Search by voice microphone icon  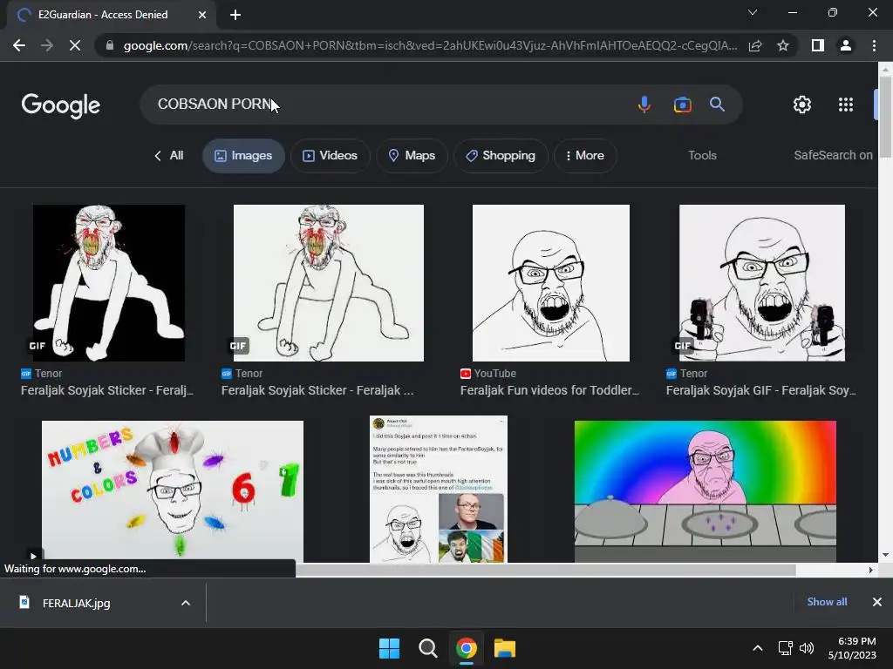click(x=644, y=105)
